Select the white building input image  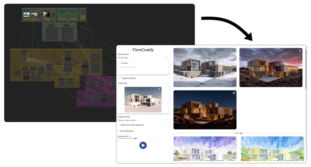pyautogui.click(x=143, y=99)
